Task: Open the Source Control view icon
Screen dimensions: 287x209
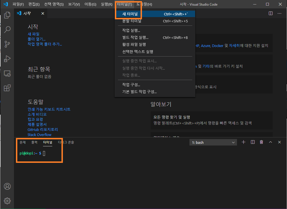Action: (x=7, y=44)
